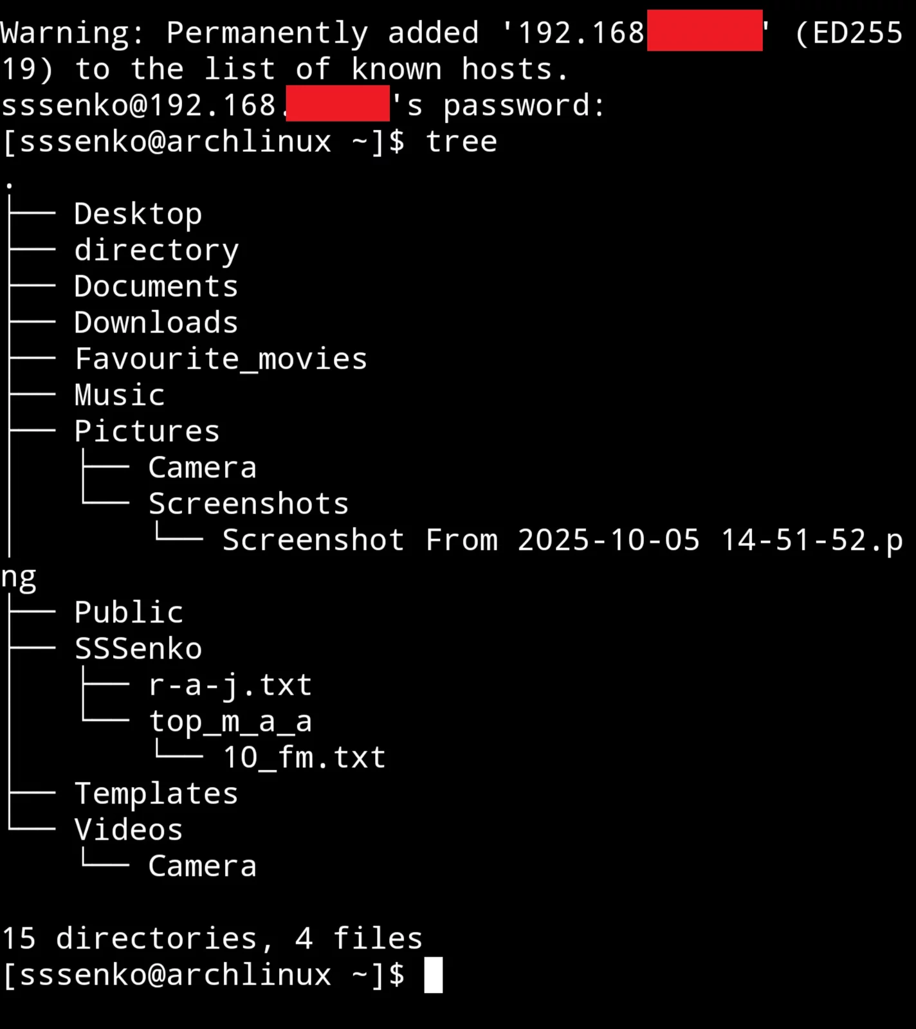
Task: Click the terminal cursor block at prompt
Action: 433,975
